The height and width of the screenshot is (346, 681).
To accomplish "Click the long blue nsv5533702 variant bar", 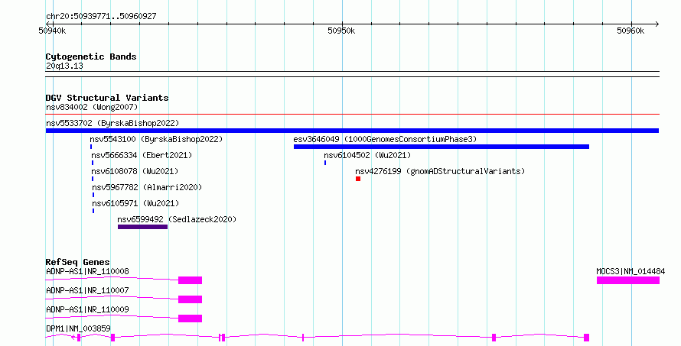I will pos(352,131).
